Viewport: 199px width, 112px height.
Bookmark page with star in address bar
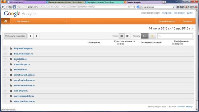[x=129, y=7]
